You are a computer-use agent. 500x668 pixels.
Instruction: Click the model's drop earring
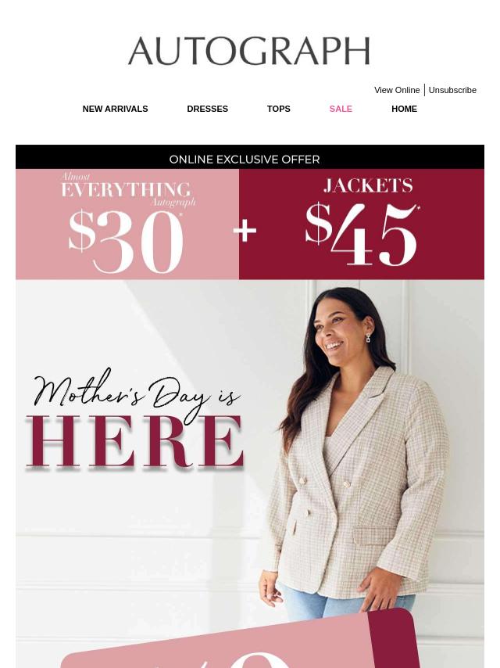point(368,338)
